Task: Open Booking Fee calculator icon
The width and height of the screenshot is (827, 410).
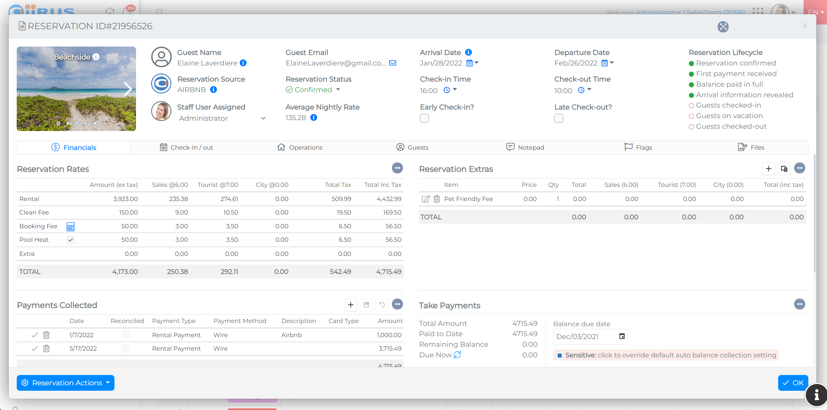Action: coord(70,227)
